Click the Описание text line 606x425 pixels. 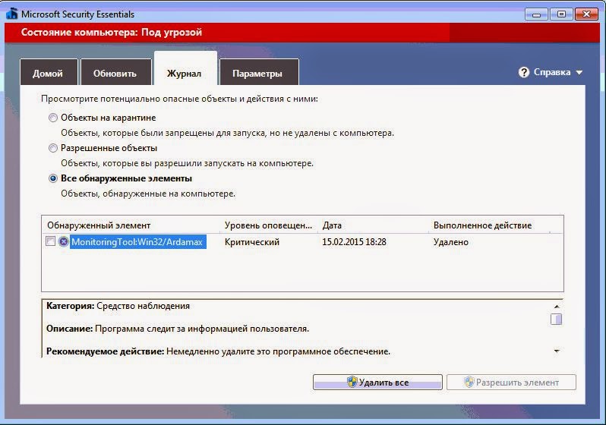coord(178,329)
